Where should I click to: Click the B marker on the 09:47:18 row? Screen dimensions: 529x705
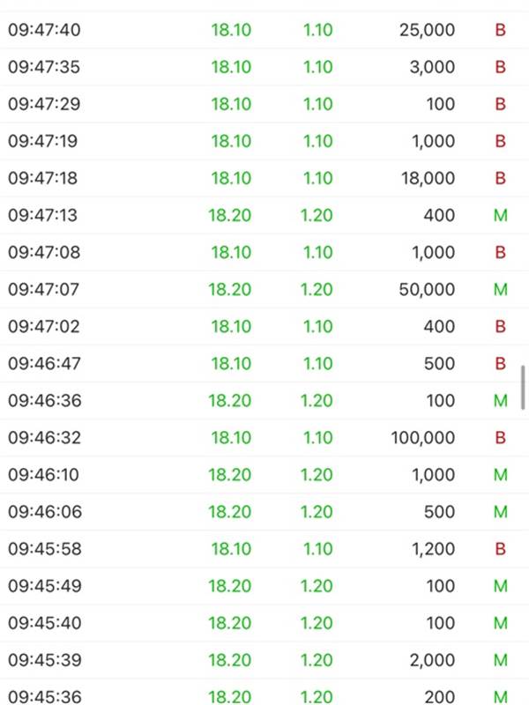coord(500,179)
